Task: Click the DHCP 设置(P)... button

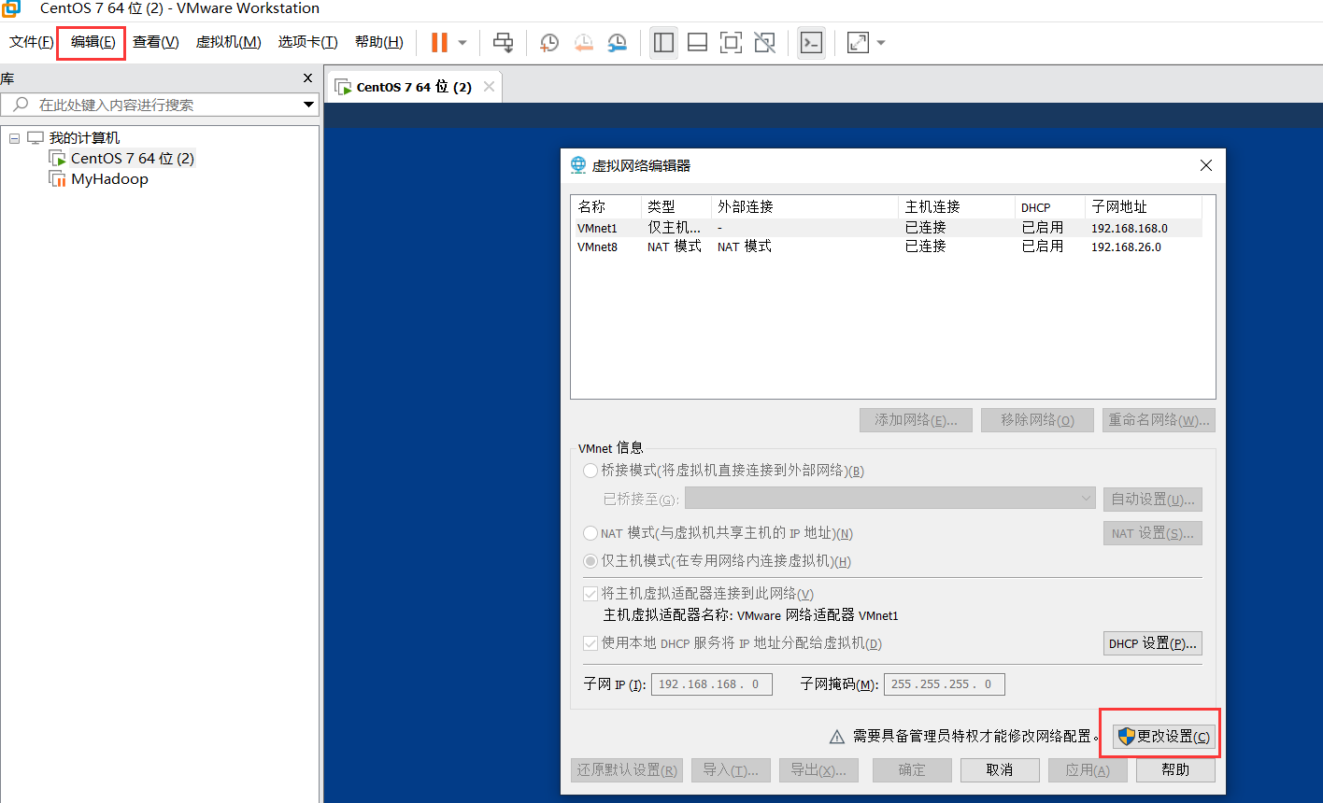Action: (x=1152, y=643)
